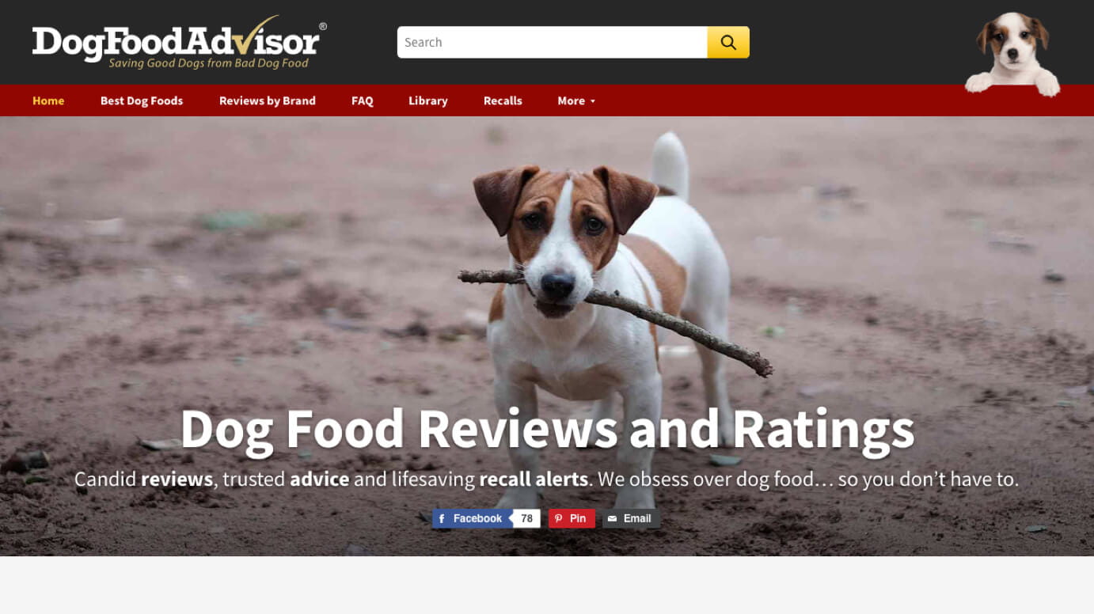Image resolution: width=1094 pixels, height=614 pixels.
Task: Open the Facebook share count bubble 78
Action: 526,519
